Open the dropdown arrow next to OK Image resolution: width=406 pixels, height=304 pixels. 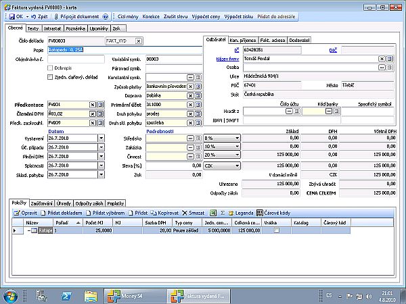(27, 17)
